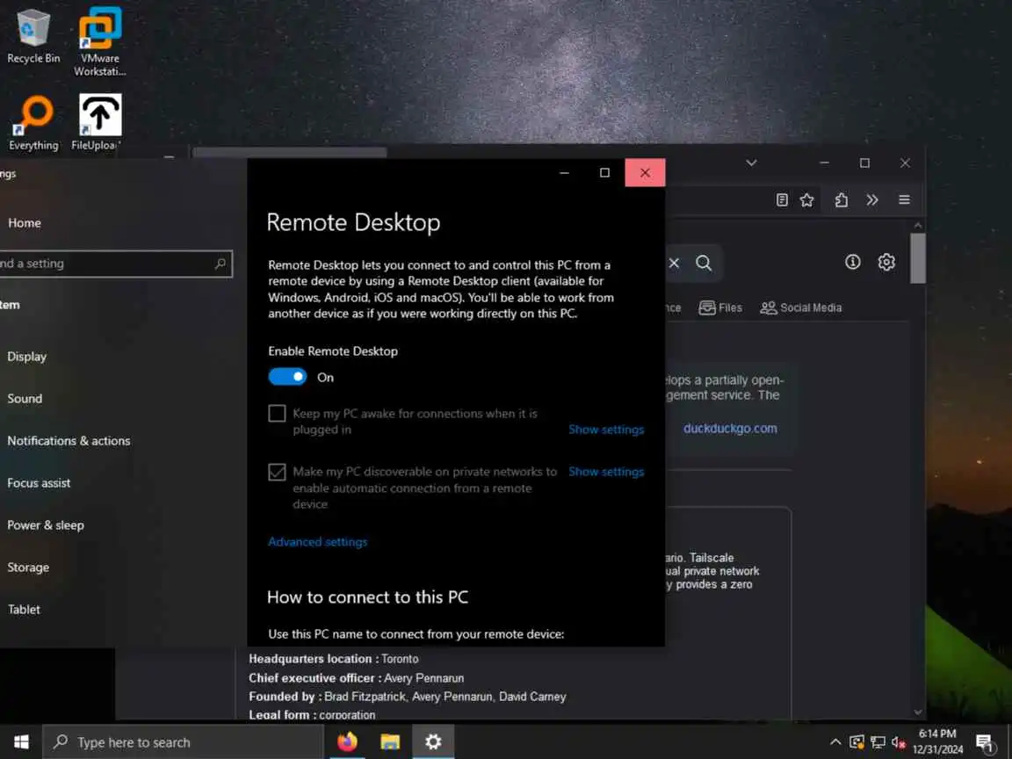
Task: Click the network icon in the system tray
Action: [878, 742]
